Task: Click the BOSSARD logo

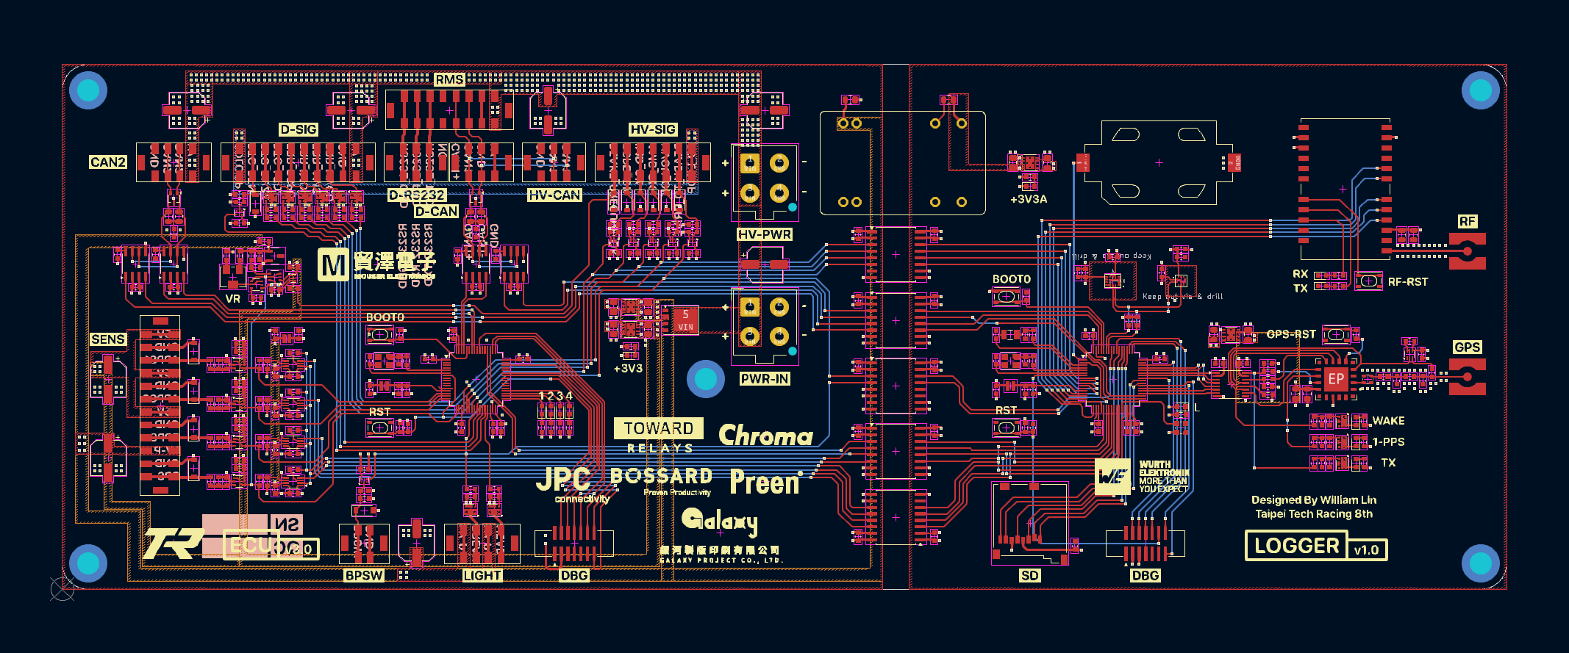Action: coord(662,480)
